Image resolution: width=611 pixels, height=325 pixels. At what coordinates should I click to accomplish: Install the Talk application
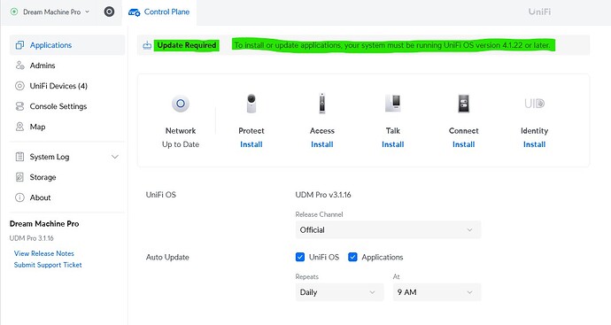pyautogui.click(x=393, y=144)
